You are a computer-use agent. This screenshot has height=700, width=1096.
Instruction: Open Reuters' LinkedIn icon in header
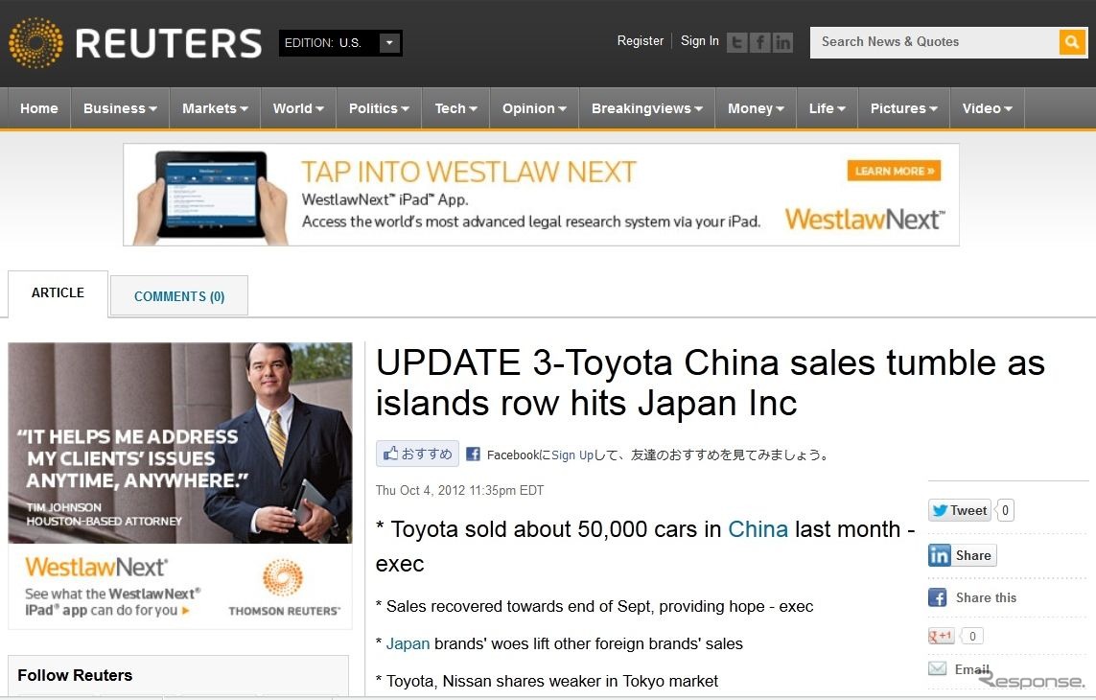(782, 41)
